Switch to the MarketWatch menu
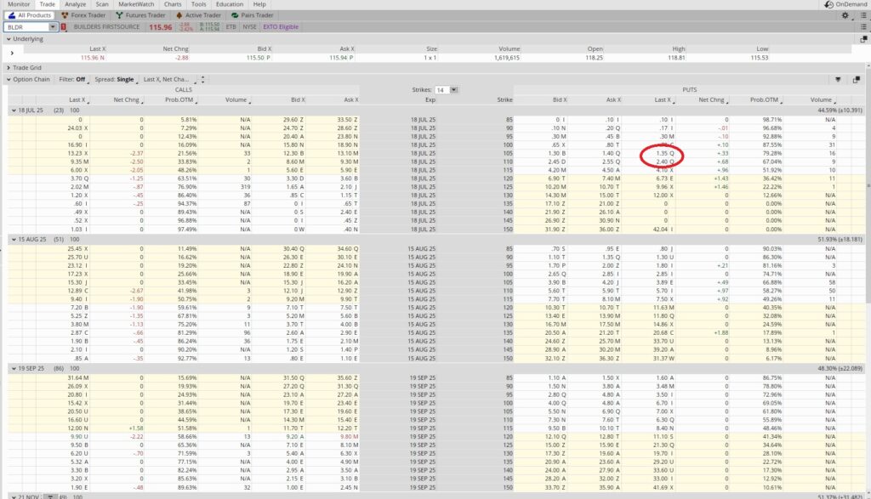 (x=137, y=4)
